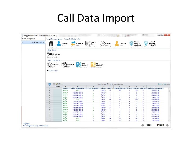Select the Direction arrows field icon
The height and width of the screenshot is (144, 192).
tap(73, 43)
